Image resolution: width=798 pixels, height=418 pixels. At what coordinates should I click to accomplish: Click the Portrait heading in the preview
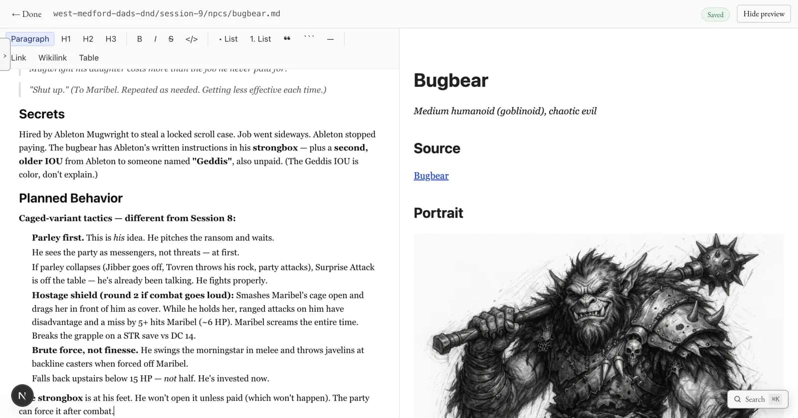pos(438,213)
